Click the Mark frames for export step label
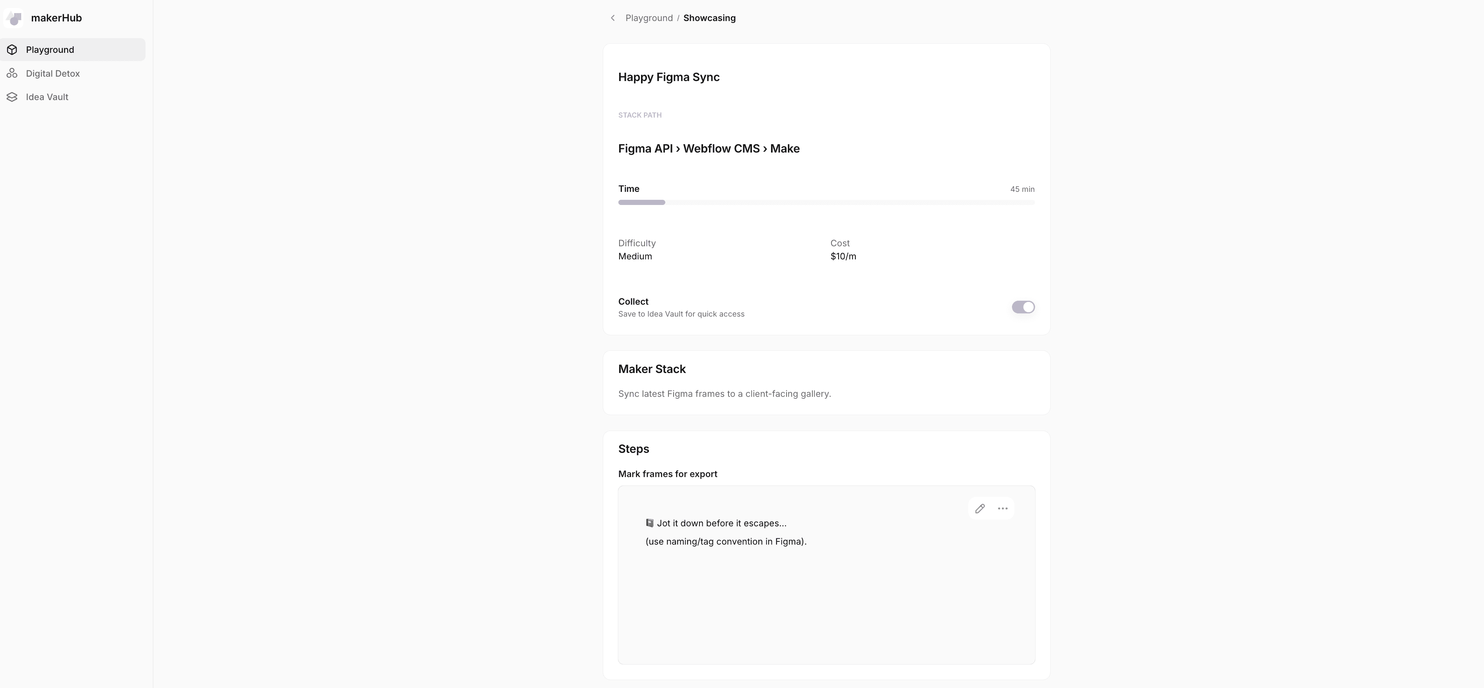This screenshot has width=1484, height=688. pos(667,474)
